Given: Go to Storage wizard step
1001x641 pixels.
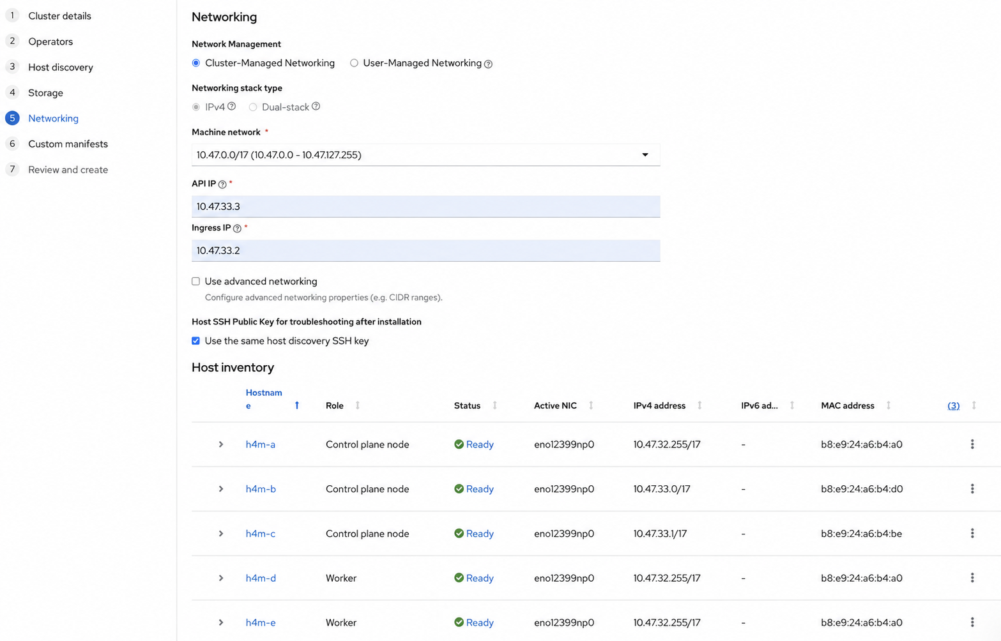Looking at the screenshot, I should point(45,93).
